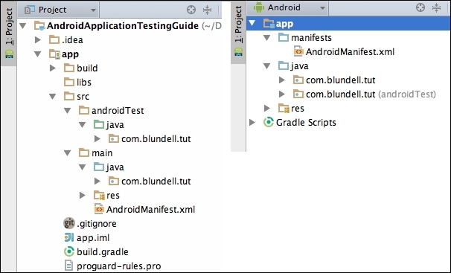Expand the build folder arrow
The width and height of the screenshot is (451, 273).
[53, 68]
